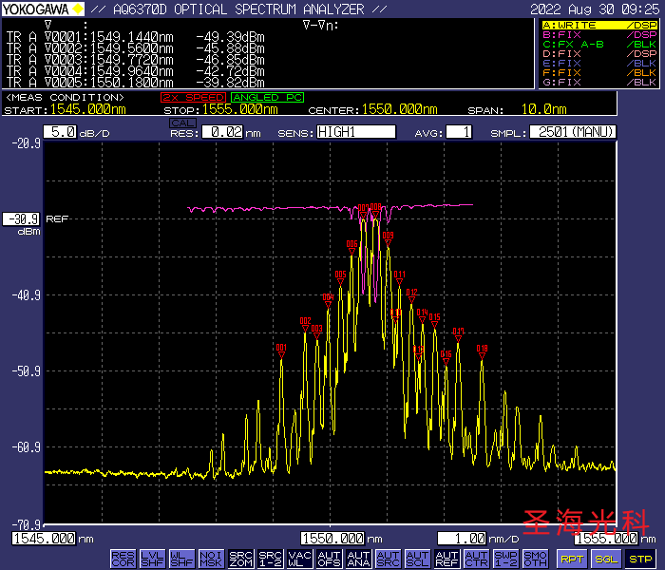Click the 1545.000 nm start wavelength box
665x570 pixels.
click(44, 539)
